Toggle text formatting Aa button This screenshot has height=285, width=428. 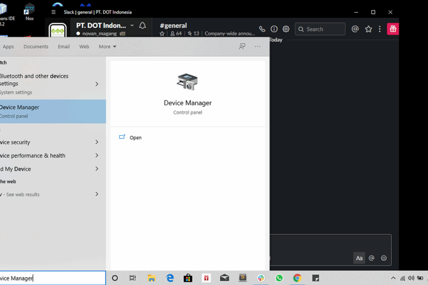pos(359,258)
